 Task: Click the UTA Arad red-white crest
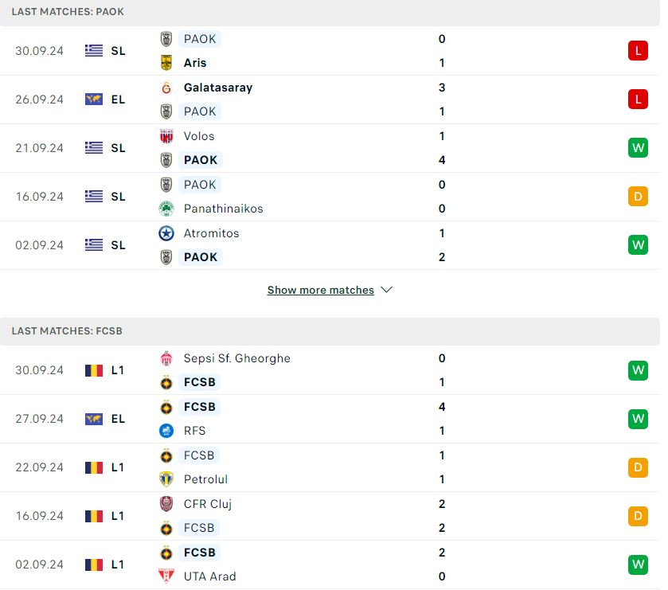click(166, 576)
